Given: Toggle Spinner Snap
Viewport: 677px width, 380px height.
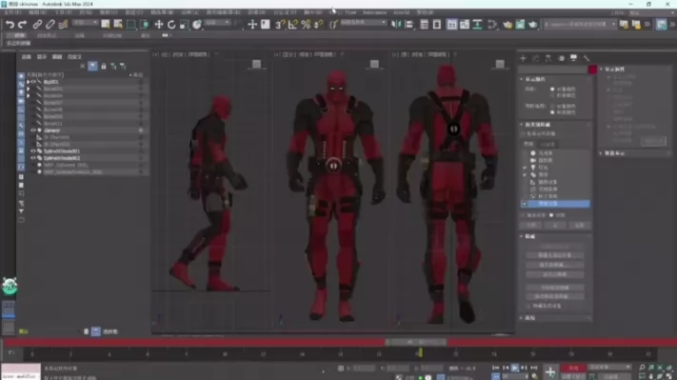Looking at the screenshot, I should [319, 25].
